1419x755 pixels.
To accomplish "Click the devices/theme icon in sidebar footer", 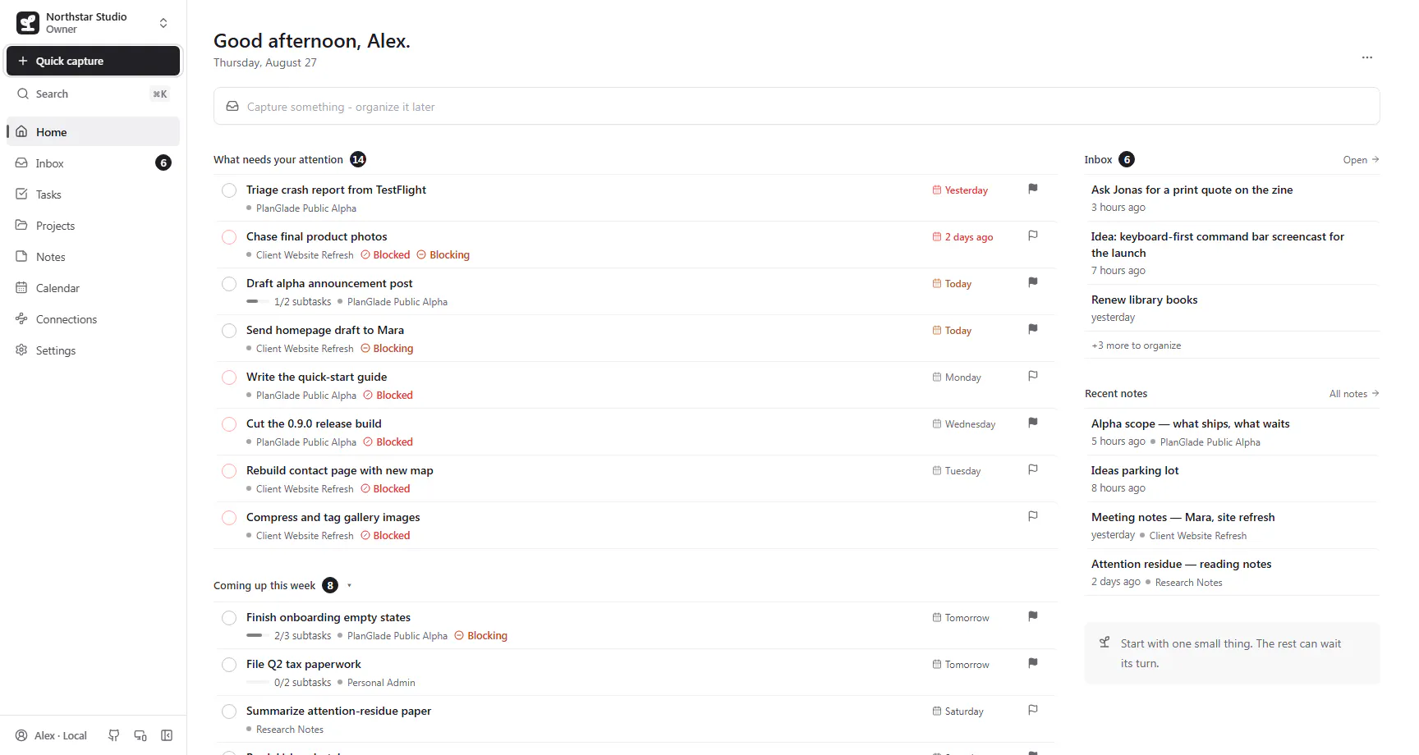I will 140,735.
